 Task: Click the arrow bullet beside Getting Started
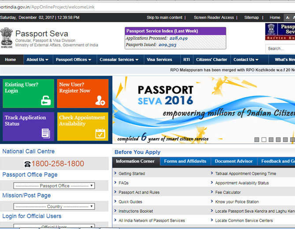(x=115, y=173)
